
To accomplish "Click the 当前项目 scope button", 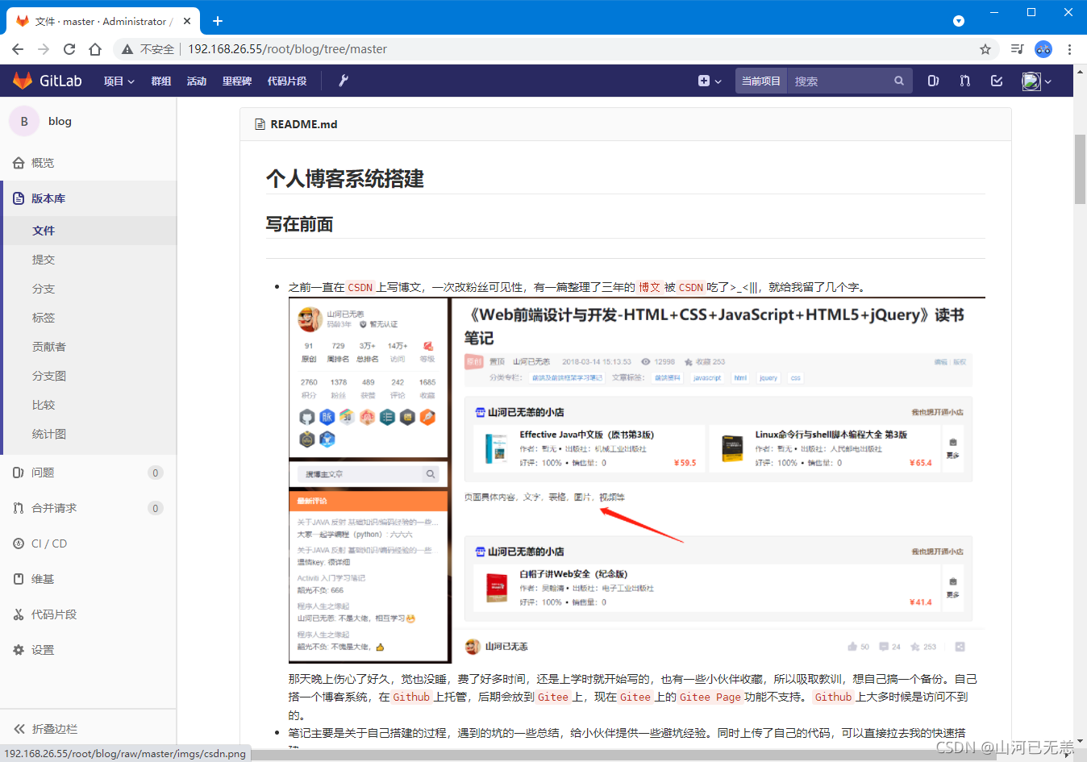I will click(x=761, y=81).
